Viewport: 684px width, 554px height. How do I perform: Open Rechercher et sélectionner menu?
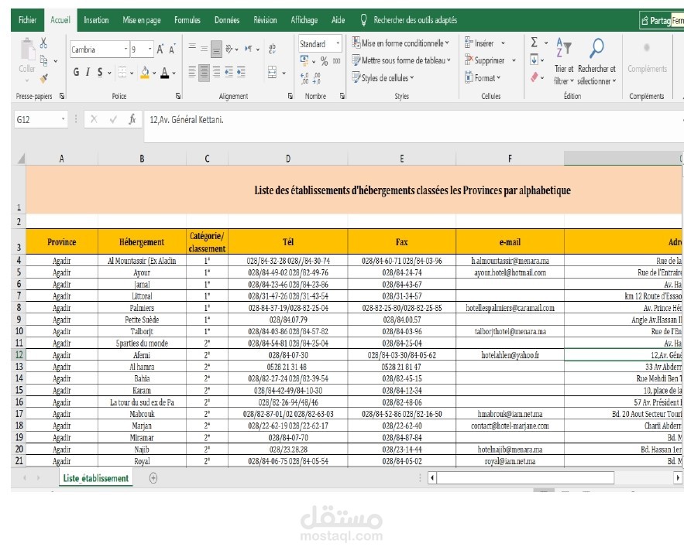[x=596, y=62]
